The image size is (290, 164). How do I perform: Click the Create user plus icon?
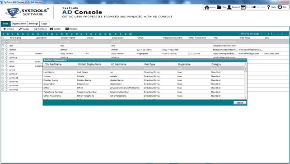pyautogui.click(x=5, y=29)
